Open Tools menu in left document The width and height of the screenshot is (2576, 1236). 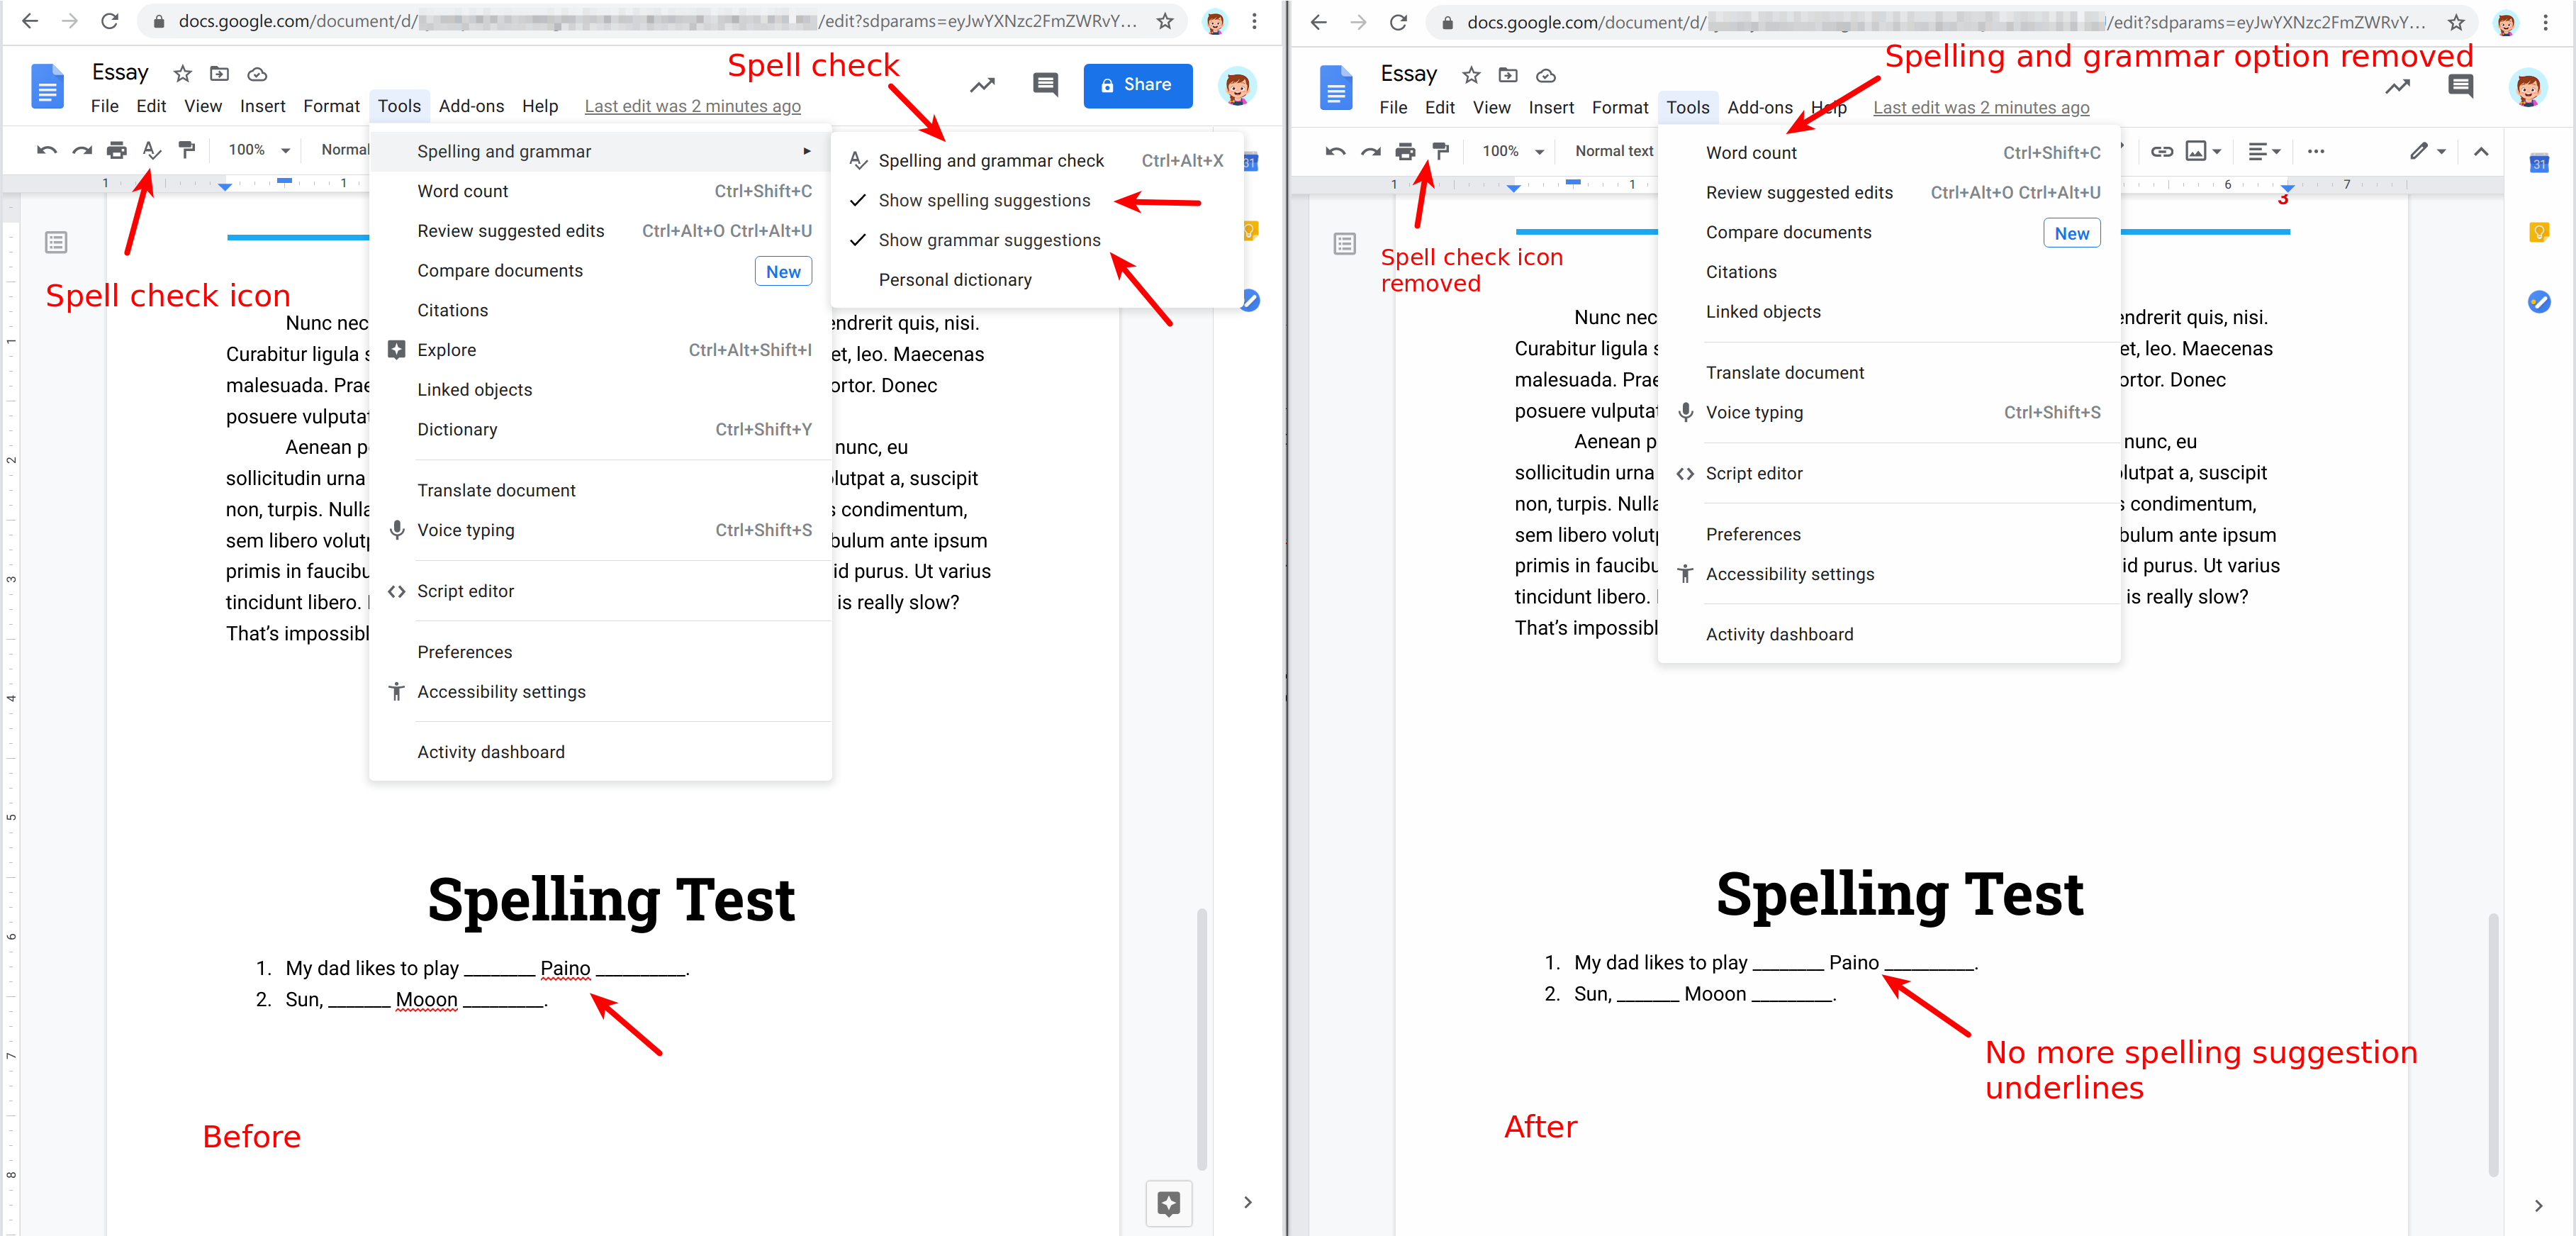(398, 107)
